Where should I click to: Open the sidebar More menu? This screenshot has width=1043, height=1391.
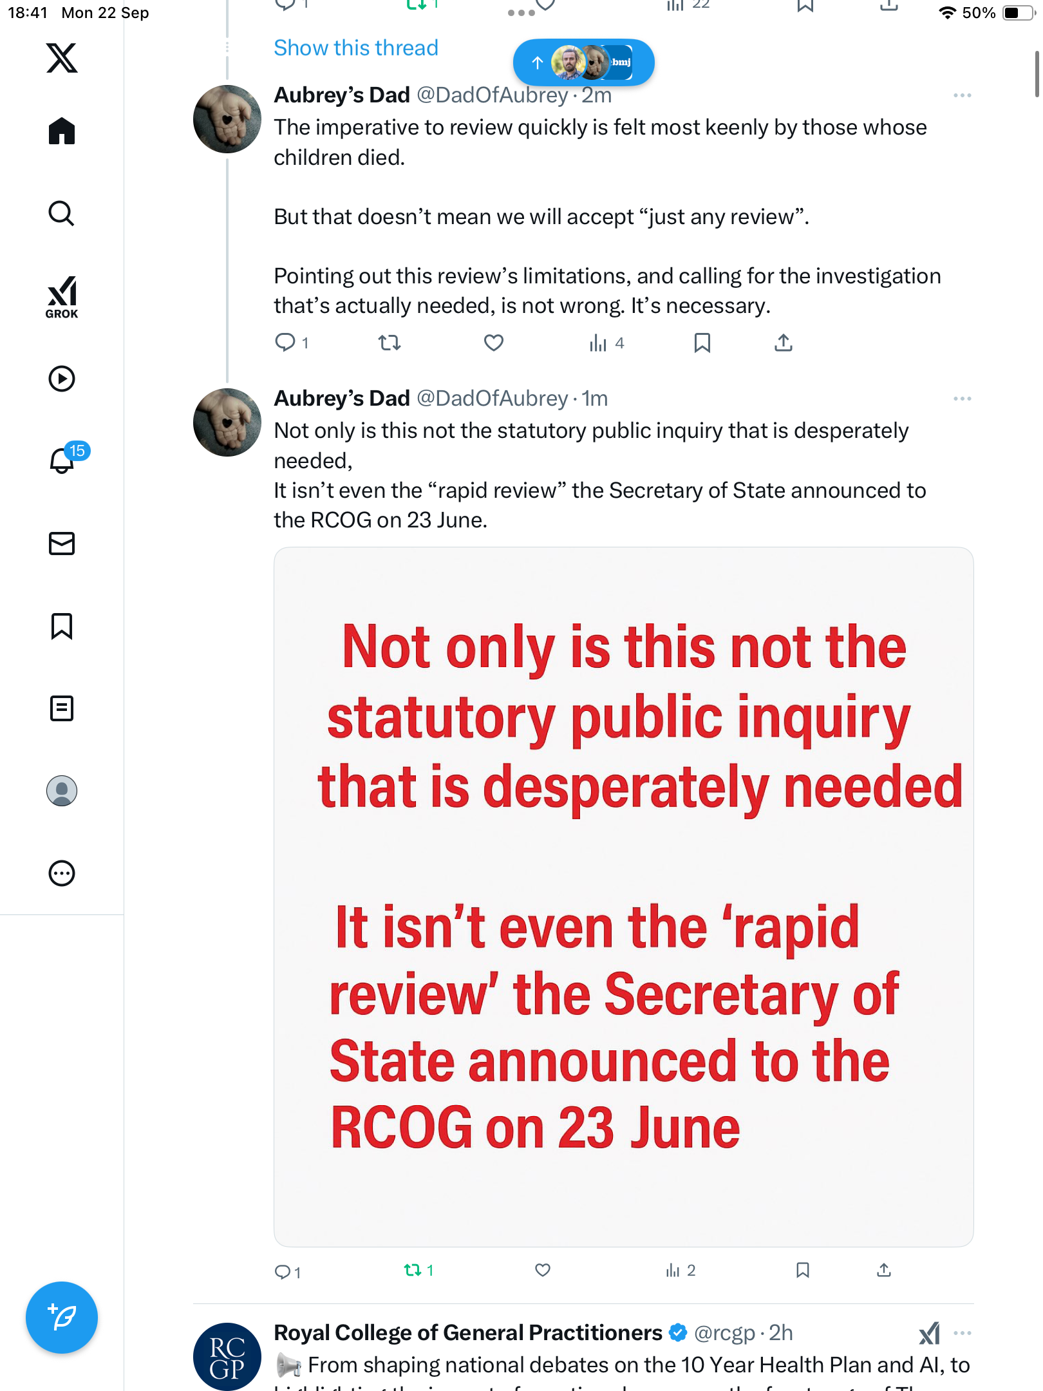(62, 873)
